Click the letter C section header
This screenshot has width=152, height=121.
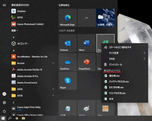coord(14,103)
